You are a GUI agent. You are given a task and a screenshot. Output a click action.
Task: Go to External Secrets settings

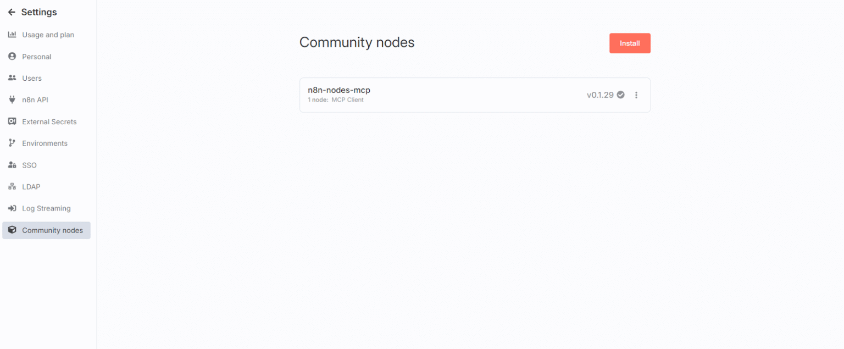[49, 121]
